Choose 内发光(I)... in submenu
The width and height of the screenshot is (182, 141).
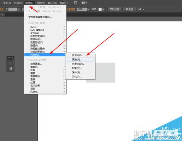pyautogui.click(x=80, y=55)
